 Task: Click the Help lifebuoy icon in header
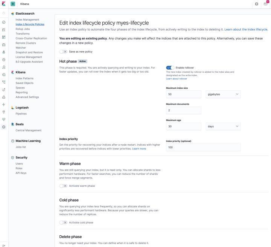point(256,4)
